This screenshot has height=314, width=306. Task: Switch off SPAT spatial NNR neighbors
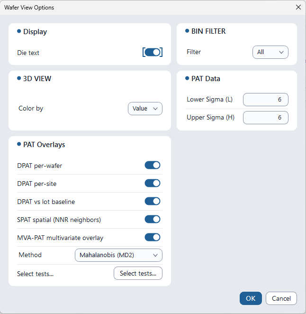point(153,219)
